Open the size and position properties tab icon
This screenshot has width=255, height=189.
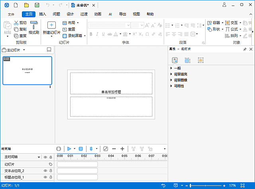tap(188, 60)
